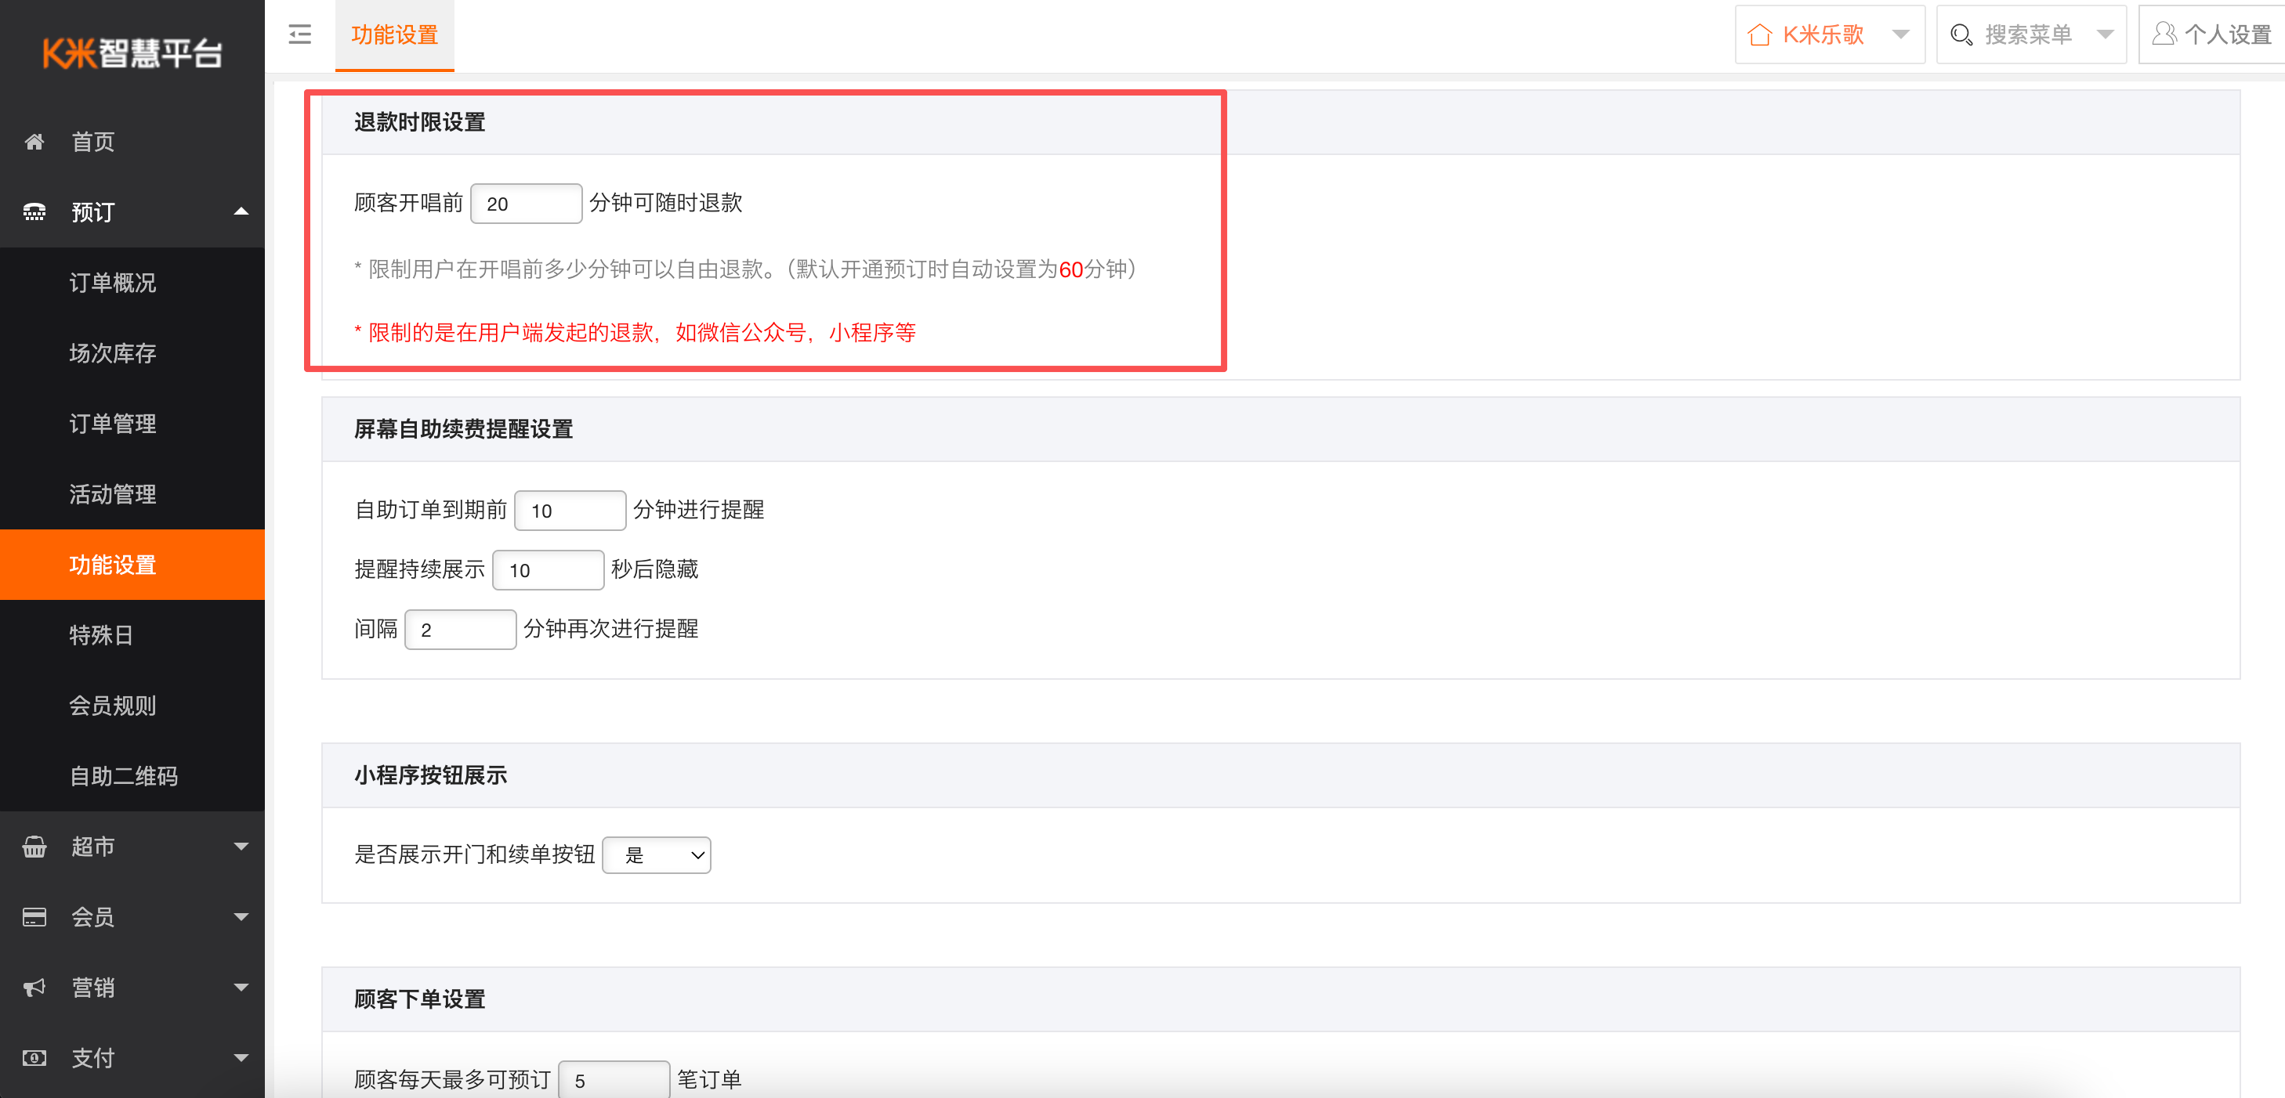Click the red note 限制的是在用户端发起的退款
Viewport: 2285px width, 1098px height.
[634, 332]
